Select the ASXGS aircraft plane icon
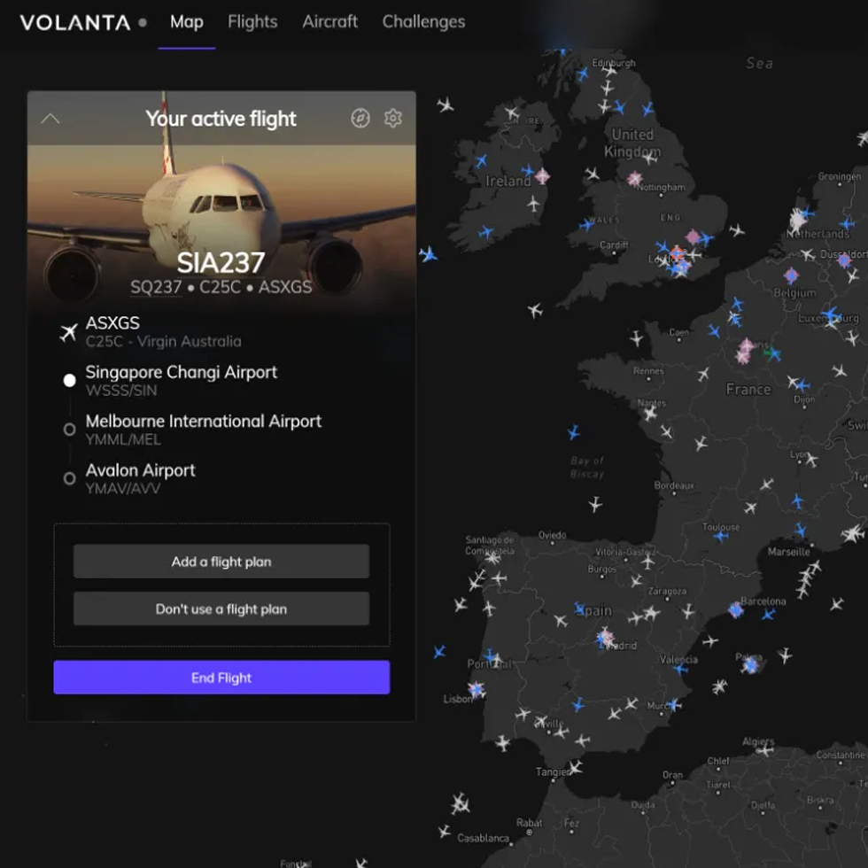 69,332
